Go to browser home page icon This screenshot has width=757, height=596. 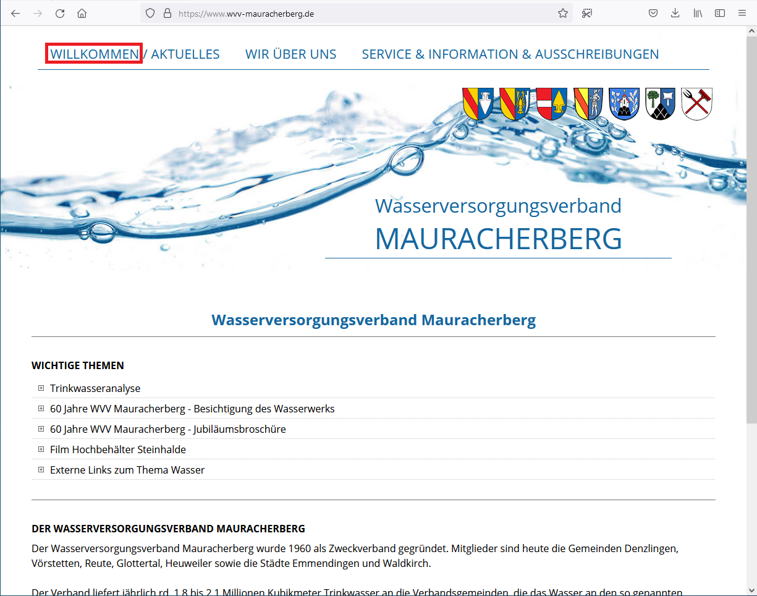click(x=82, y=13)
